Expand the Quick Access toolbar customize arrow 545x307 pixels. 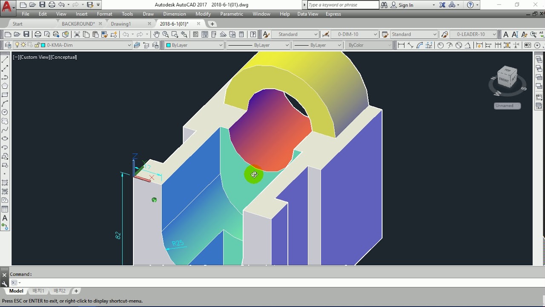[98, 5]
